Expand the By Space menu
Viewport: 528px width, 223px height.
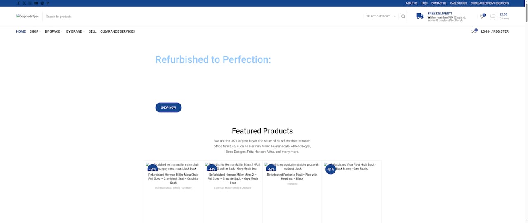tap(53, 31)
